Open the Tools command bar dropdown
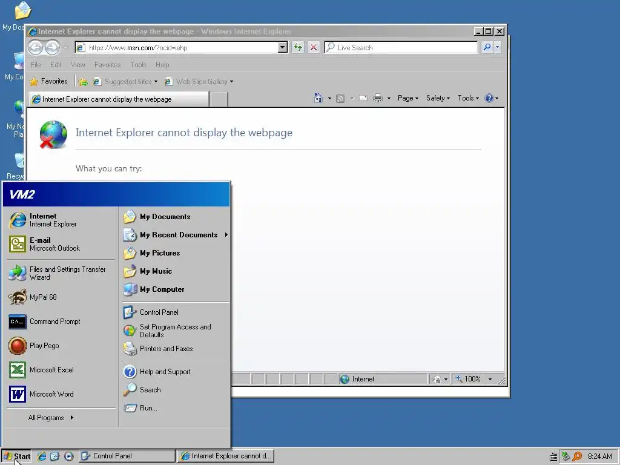This screenshot has height=465, width=620. [x=468, y=98]
